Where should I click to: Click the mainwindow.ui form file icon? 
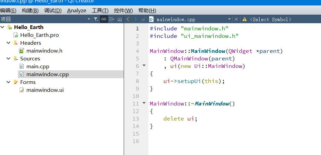(22, 90)
